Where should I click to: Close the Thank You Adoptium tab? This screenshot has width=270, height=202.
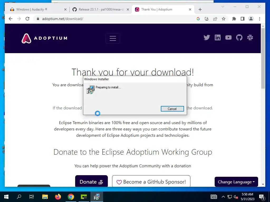tap(190, 9)
